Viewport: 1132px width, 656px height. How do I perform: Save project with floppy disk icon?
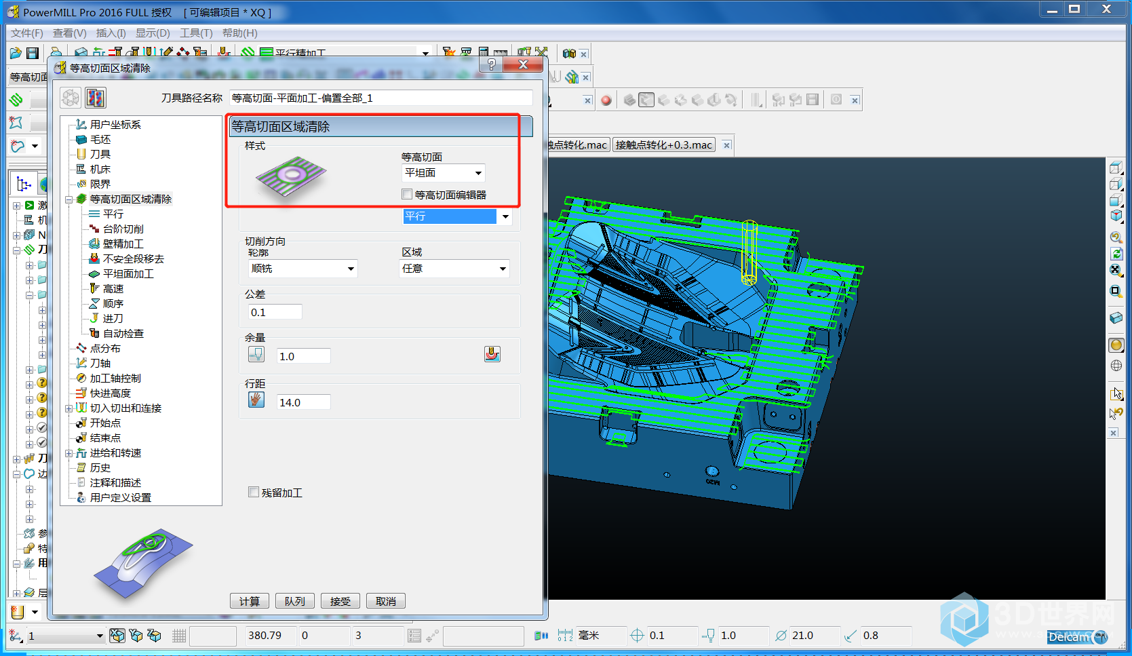[x=32, y=53]
